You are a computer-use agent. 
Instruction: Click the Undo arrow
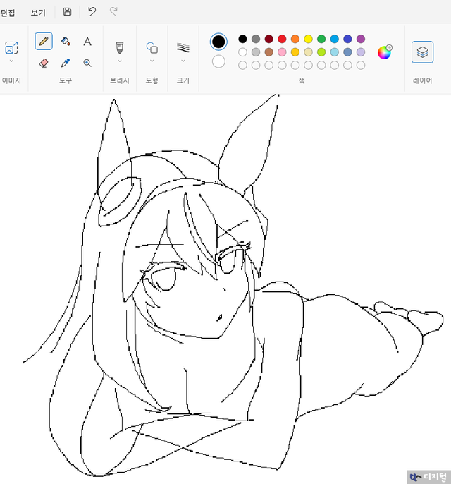tap(92, 11)
